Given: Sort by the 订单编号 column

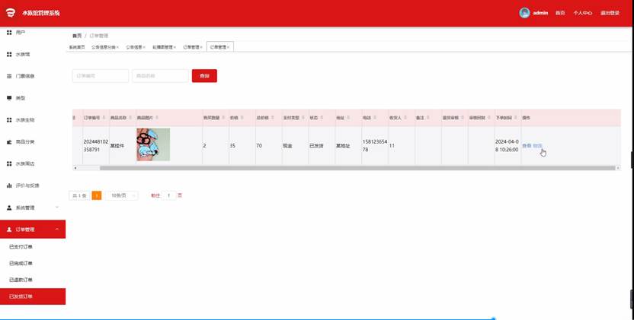Looking at the screenshot, I should pos(104,118).
